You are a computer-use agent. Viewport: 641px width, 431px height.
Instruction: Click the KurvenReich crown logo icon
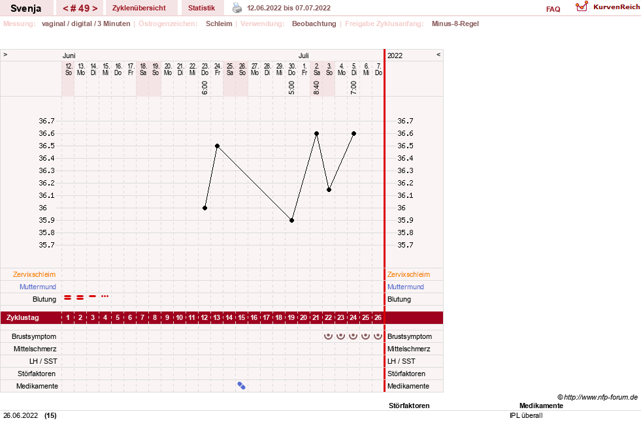pos(582,7)
